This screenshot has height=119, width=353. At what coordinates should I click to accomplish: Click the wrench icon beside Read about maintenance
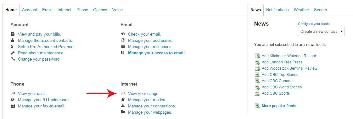tap(13, 53)
